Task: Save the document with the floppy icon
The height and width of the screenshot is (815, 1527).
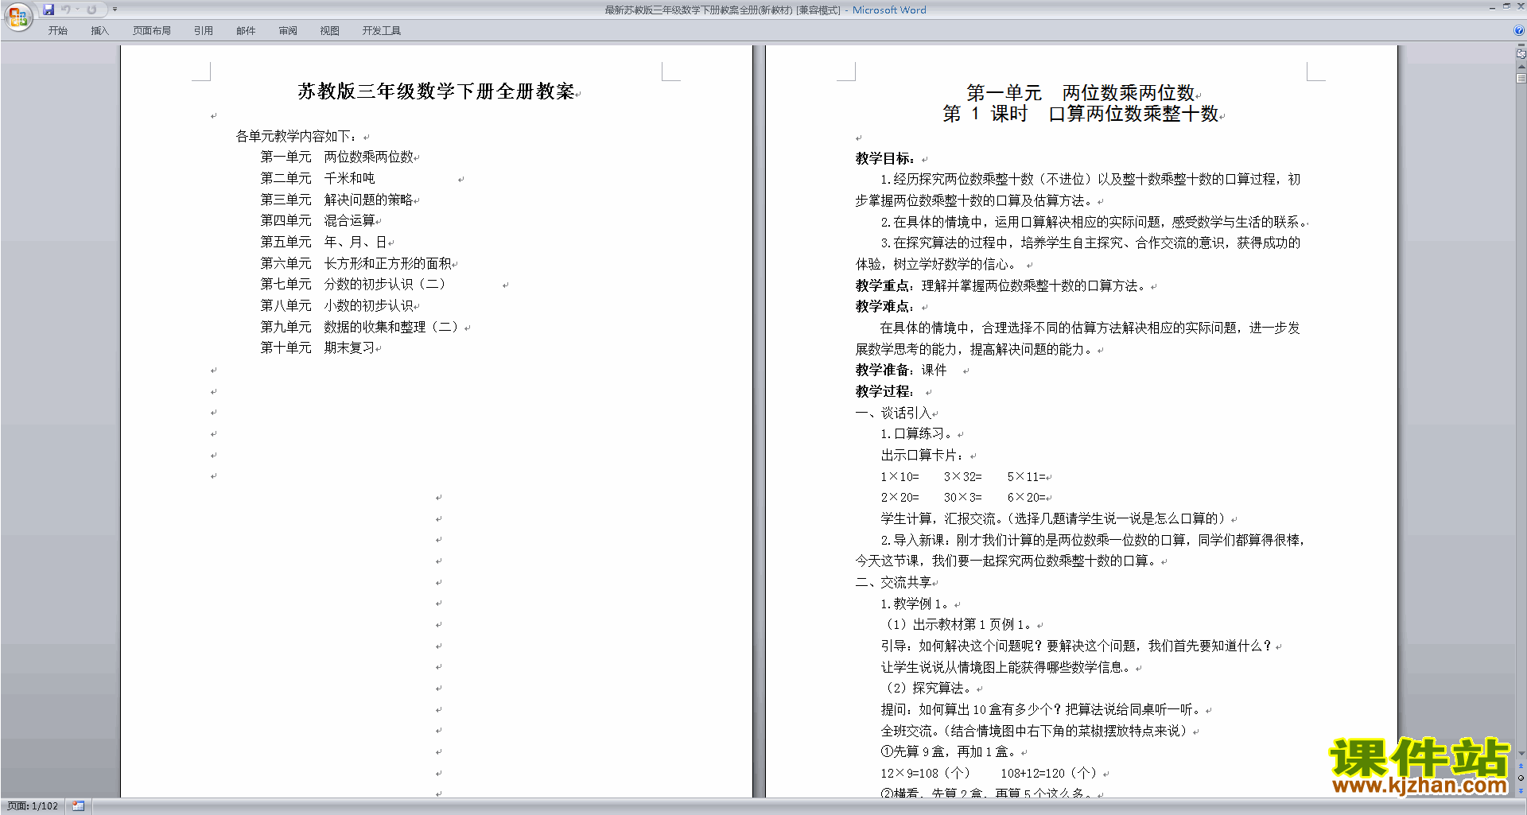Action: (49, 10)
